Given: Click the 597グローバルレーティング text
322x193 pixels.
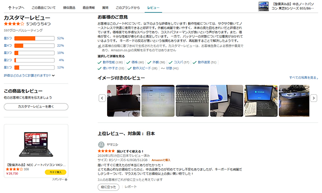Looking at the screenshot, I should click(x=23, y=30).
